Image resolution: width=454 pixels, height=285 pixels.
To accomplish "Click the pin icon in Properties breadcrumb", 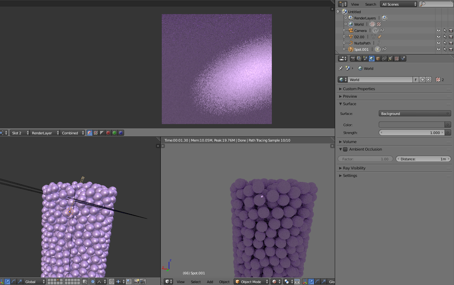I will [341, 68].
